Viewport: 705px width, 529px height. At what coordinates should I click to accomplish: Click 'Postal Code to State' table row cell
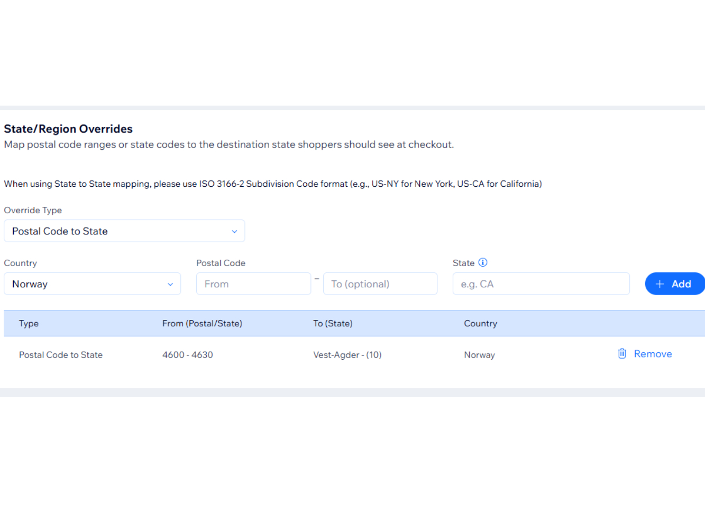[61, 355]
